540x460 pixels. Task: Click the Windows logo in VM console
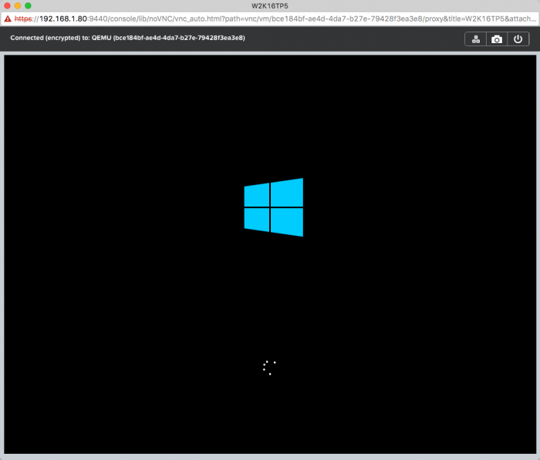click(x=274, y=207)
